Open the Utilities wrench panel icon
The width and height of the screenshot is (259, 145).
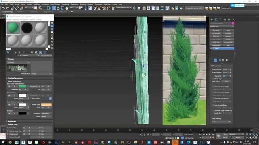click(233, 19)
